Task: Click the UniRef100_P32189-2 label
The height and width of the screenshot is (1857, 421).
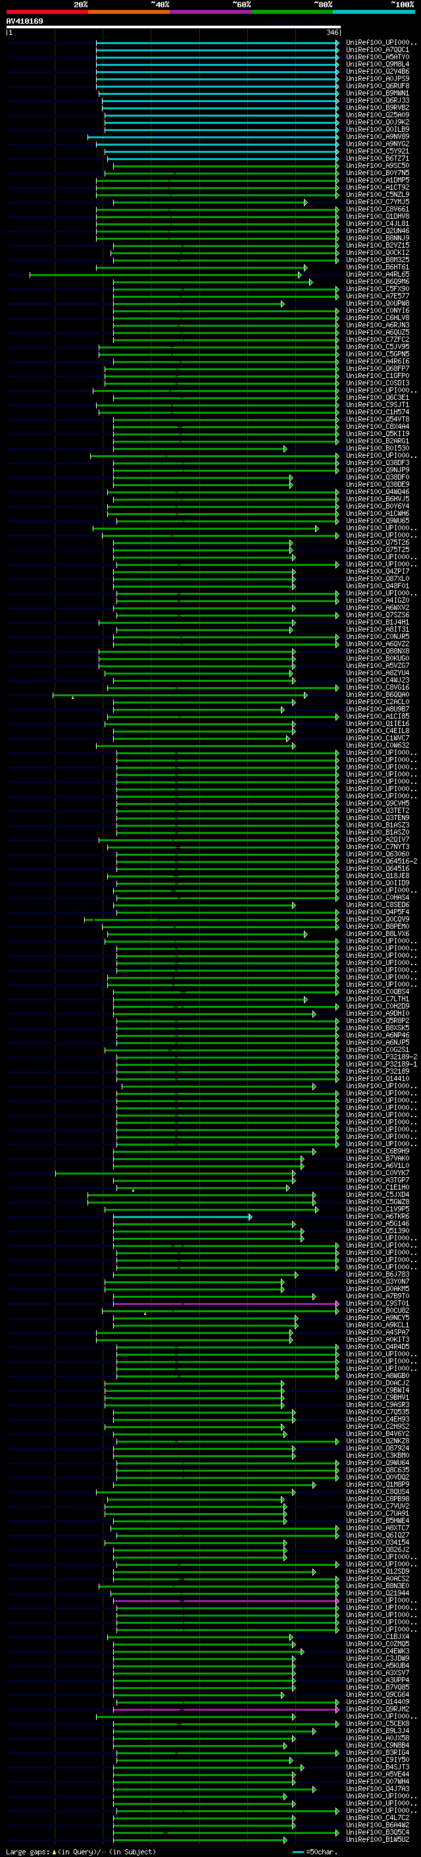Action: (x=382, y=1057)
